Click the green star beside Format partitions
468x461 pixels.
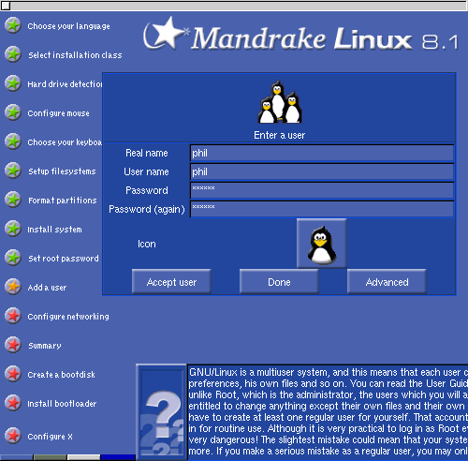pos(13,200)
